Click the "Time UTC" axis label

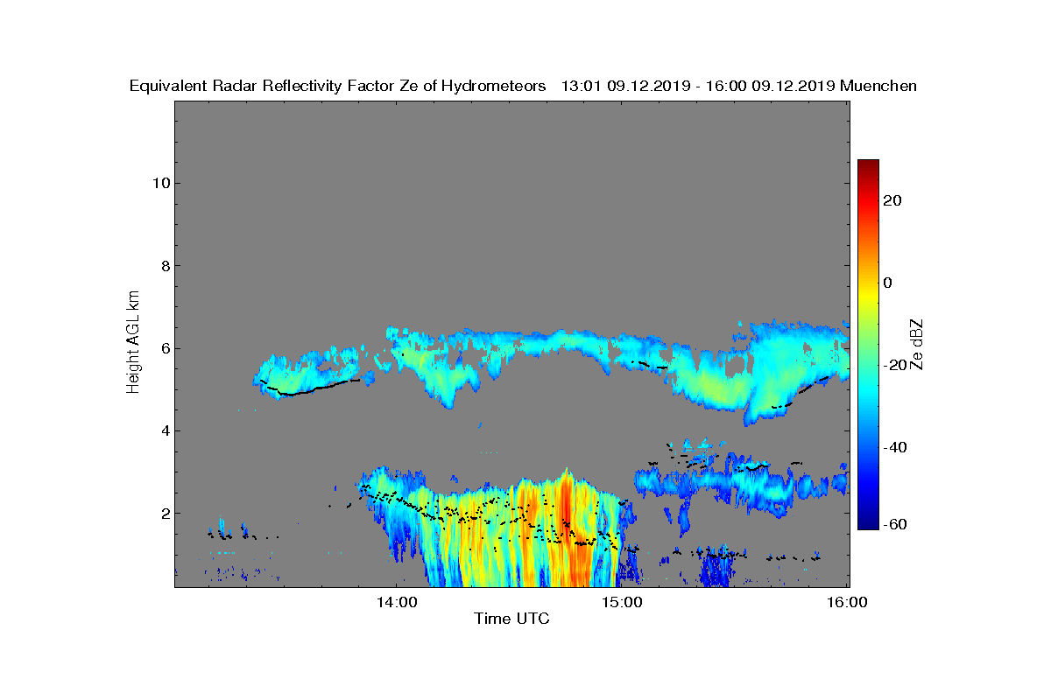click(511, 619)
